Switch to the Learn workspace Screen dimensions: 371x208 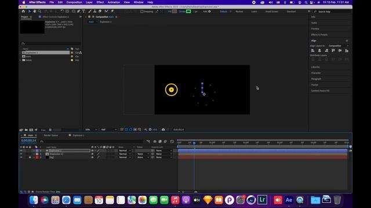click(254, 12)
